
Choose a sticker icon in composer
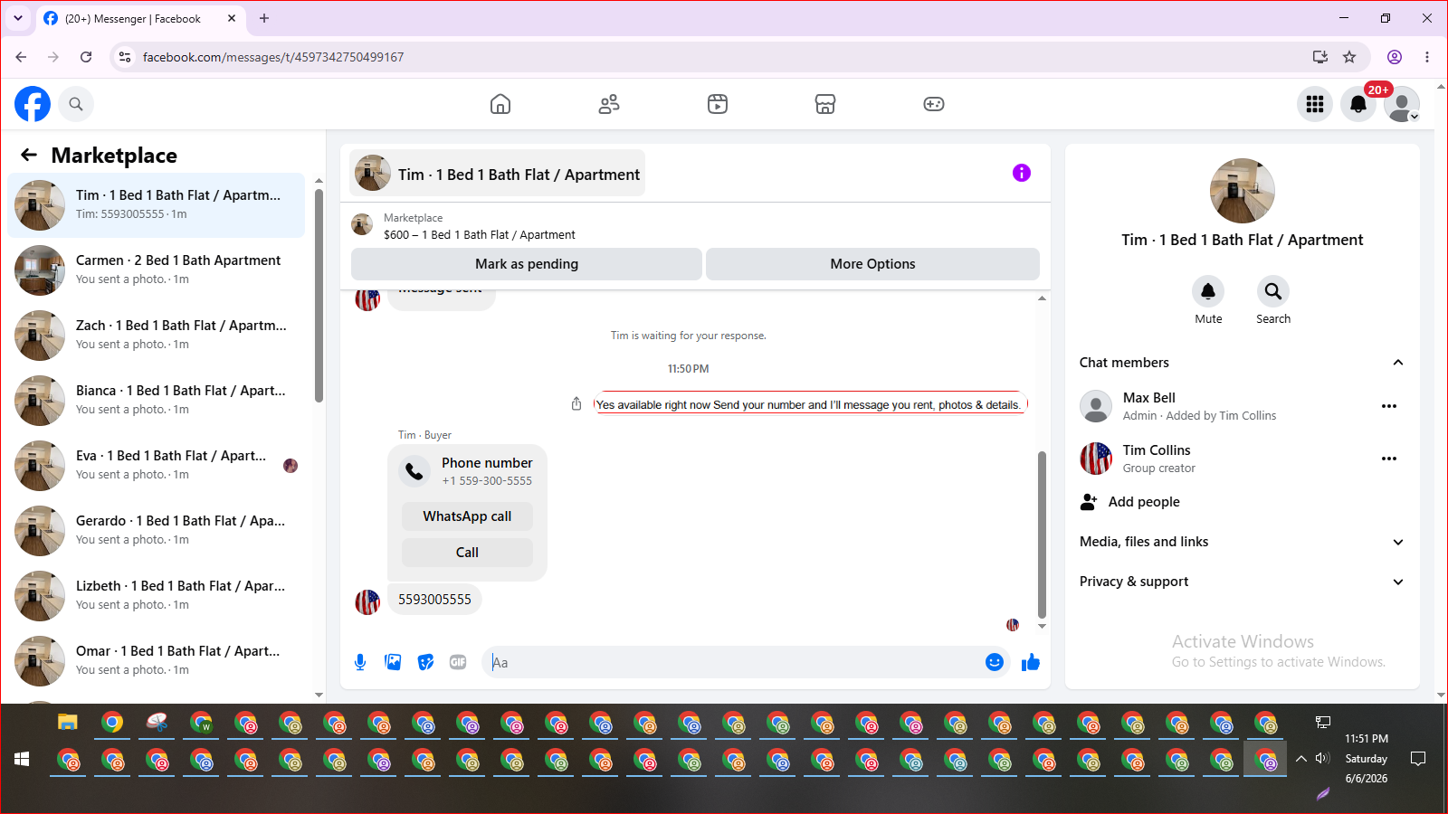(425, 662)
